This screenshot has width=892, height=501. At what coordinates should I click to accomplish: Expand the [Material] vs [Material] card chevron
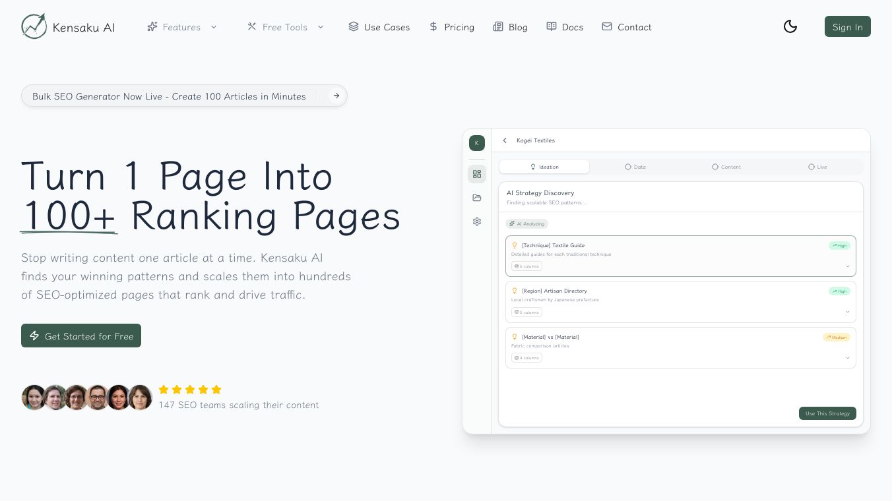point(848,358)
